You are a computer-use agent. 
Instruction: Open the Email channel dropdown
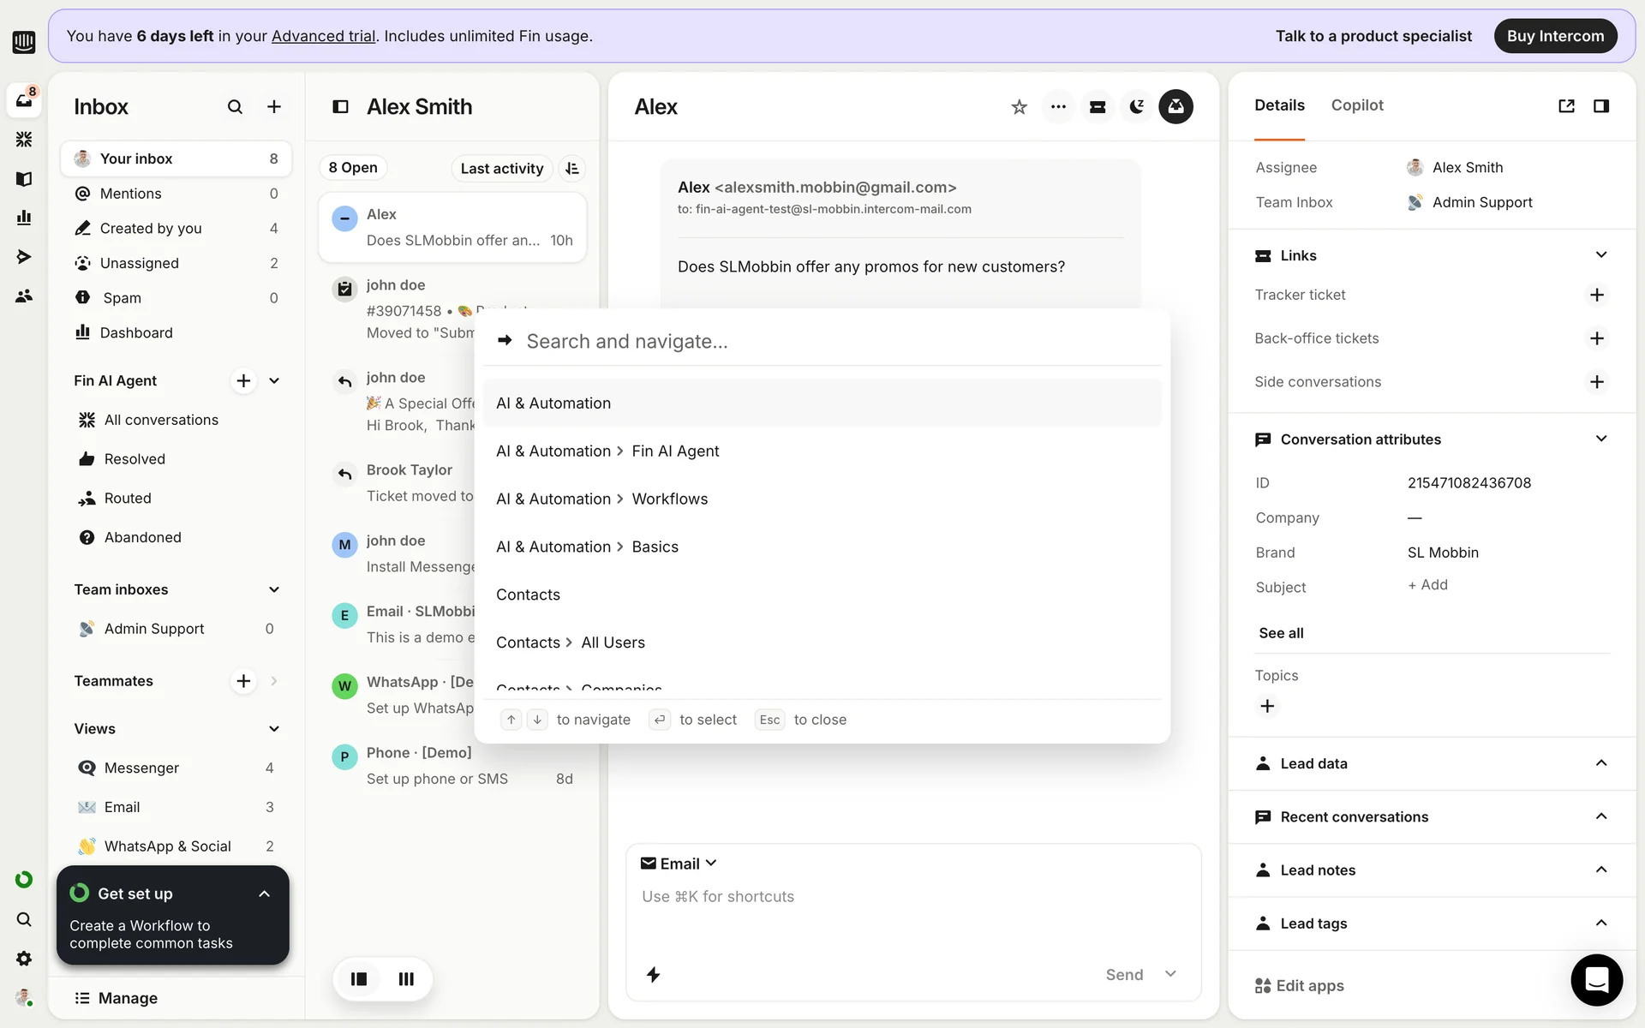coord(679,864)
